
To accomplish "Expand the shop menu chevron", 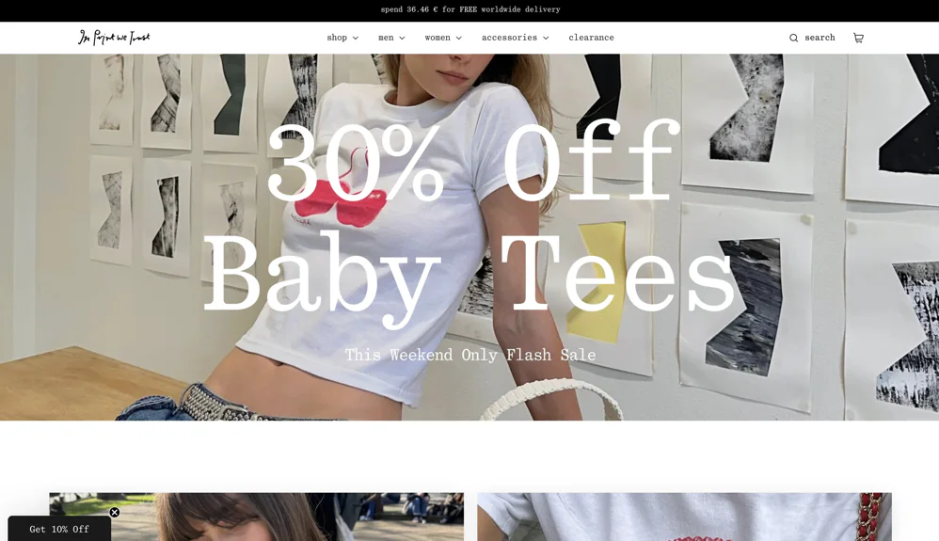I will click(x=355, y=38).
